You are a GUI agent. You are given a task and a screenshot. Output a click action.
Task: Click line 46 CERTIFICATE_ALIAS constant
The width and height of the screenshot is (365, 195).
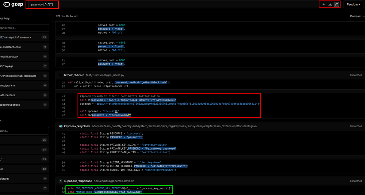click(125, 152)
